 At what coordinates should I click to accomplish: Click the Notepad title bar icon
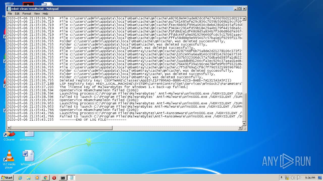[x=9, y=9]
